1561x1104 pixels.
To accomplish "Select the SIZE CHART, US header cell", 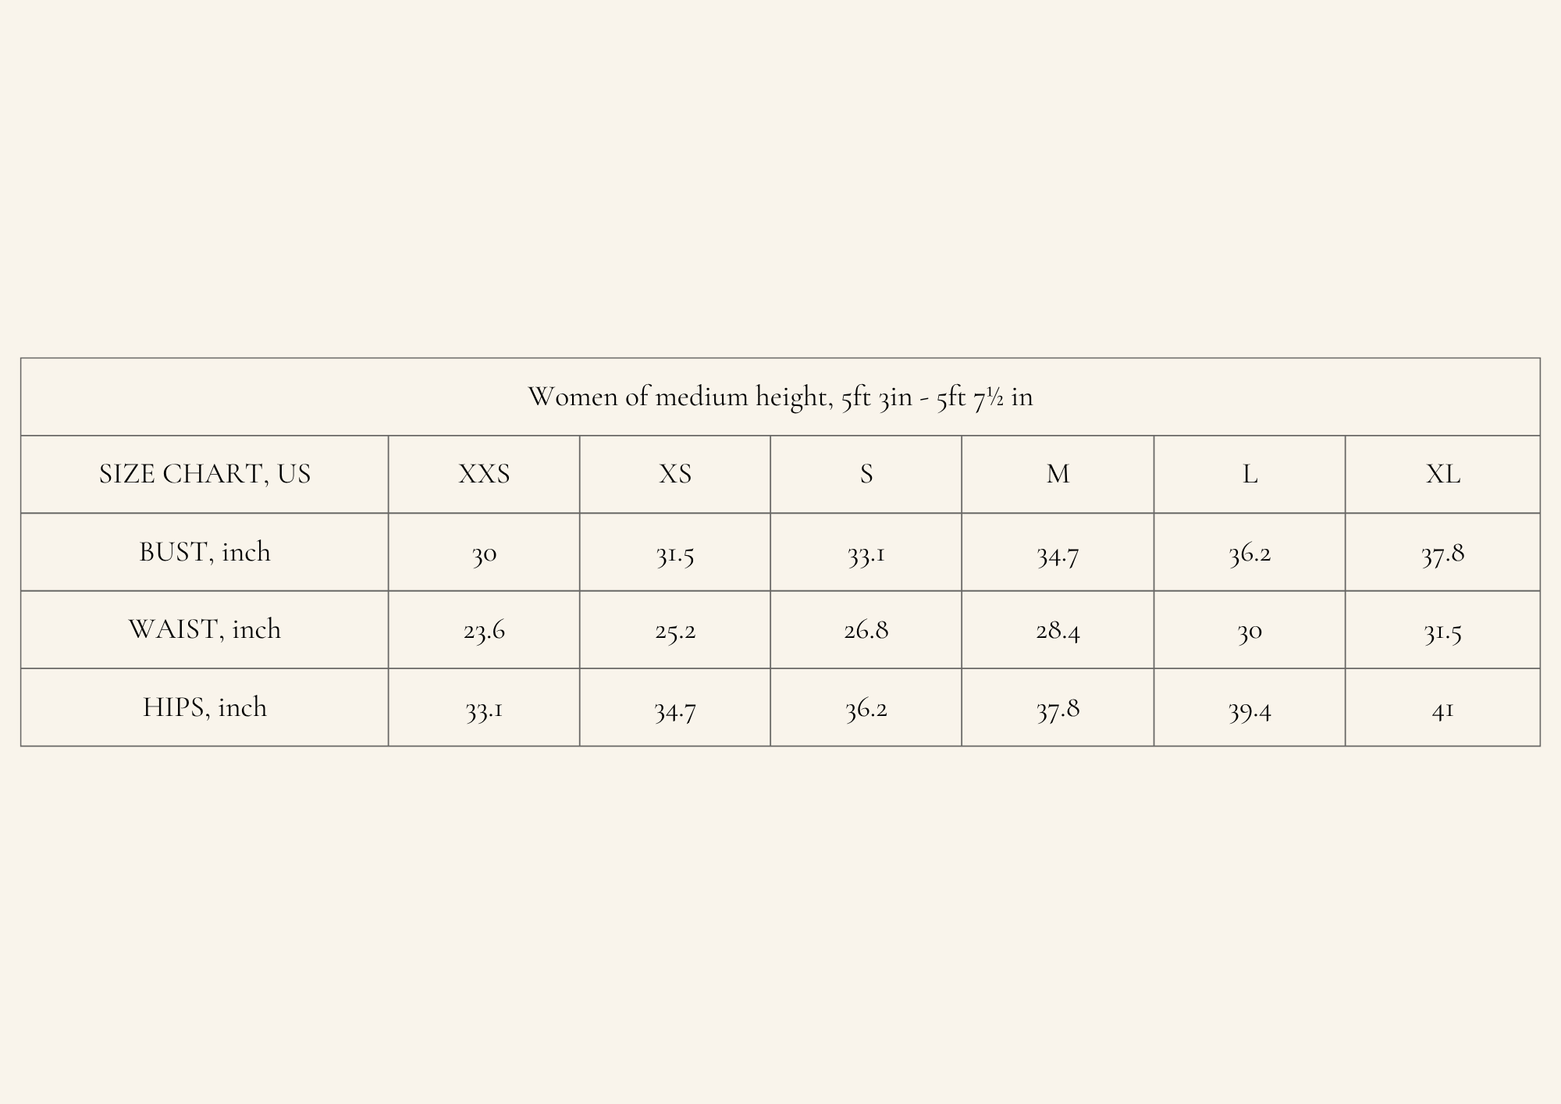I will (x=204, y=474).
